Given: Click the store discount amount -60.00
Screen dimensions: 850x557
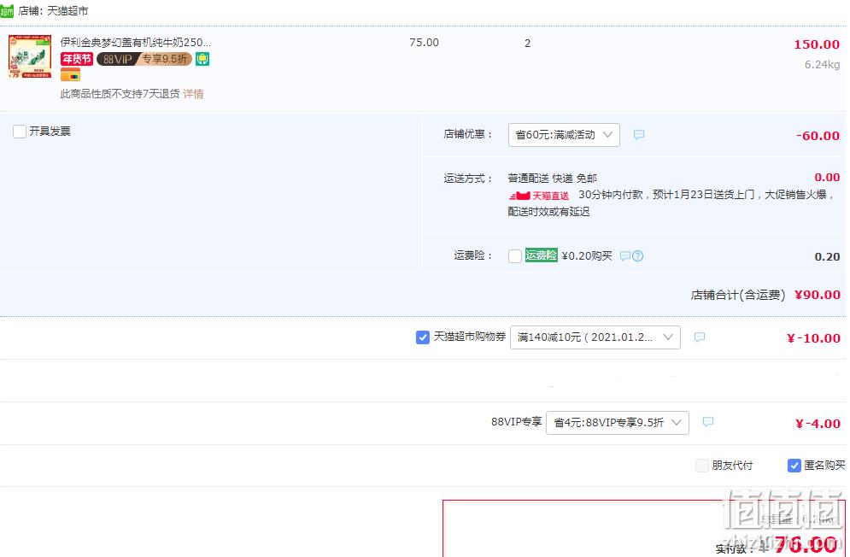Looking at the screenshot, I should (818, 136).
